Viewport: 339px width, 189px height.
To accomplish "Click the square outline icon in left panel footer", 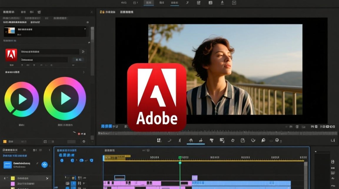I will (45, 142).
